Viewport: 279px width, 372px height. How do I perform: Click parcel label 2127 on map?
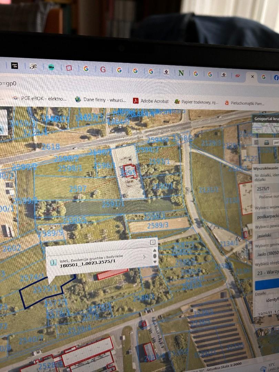tap(251, 158)
